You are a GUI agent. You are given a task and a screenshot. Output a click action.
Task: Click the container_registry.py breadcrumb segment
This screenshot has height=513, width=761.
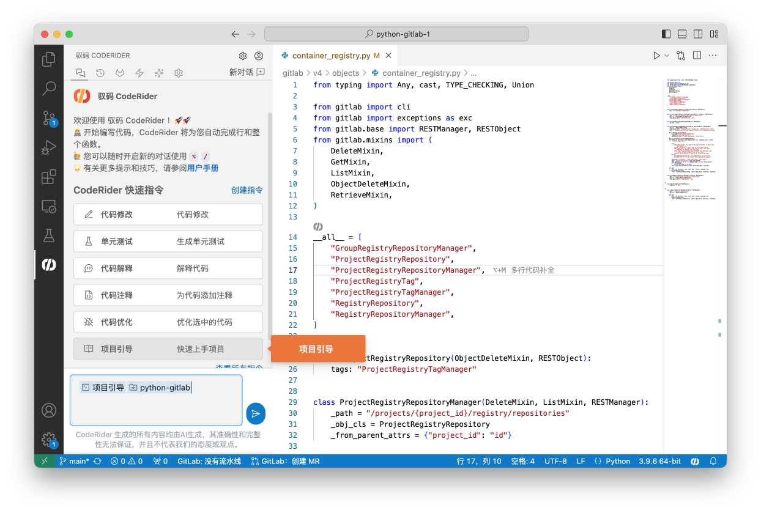pyautogui.click(x=416, y=73)
